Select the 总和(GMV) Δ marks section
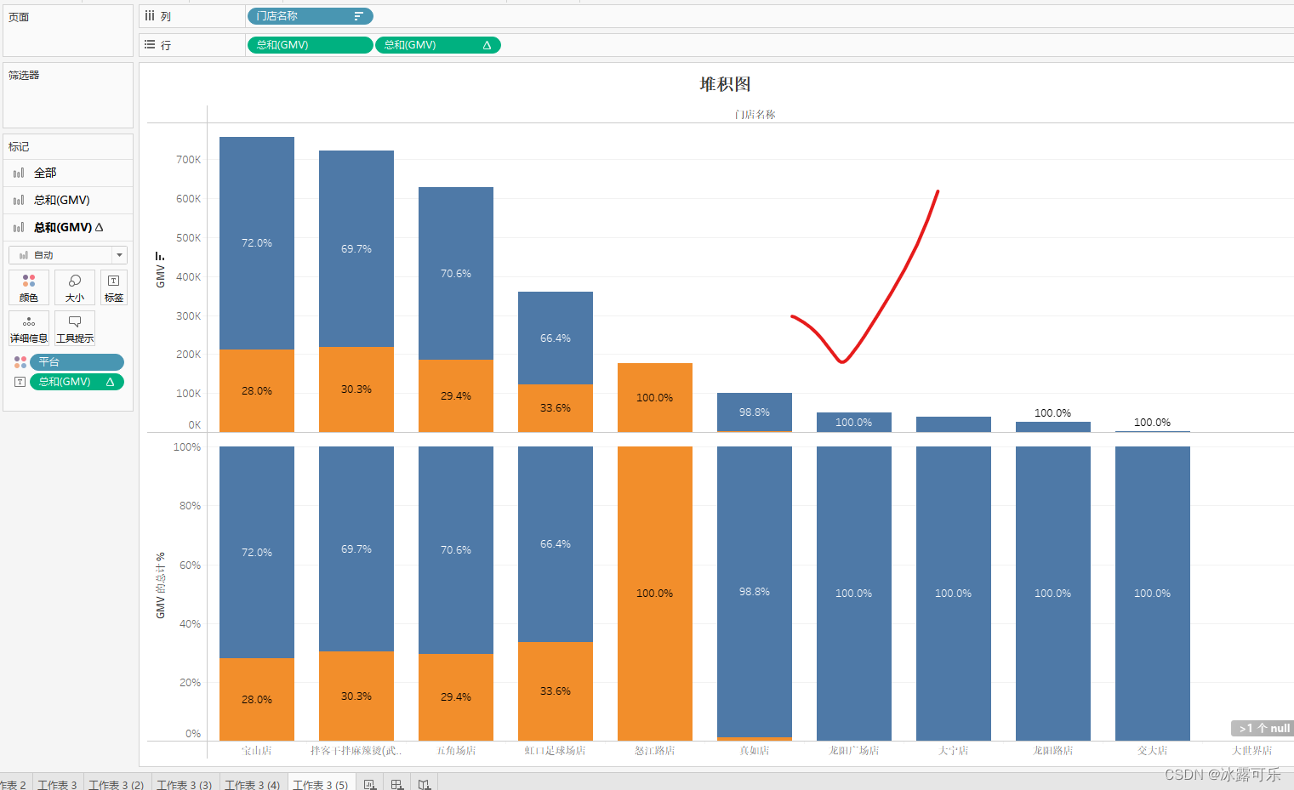 coord(68,227)
